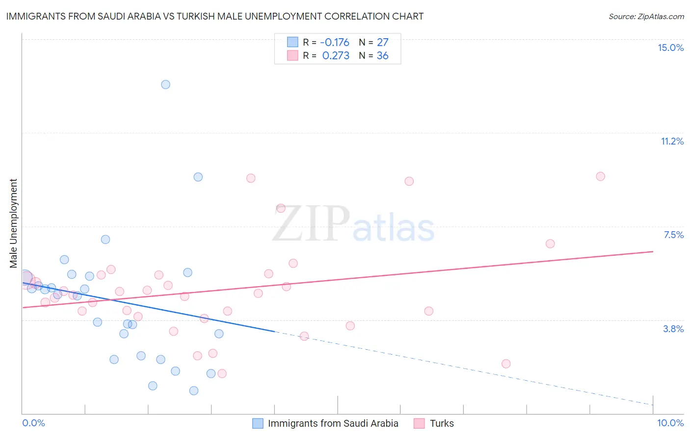
Task: Click the lowest blue data point
Action: click(x=194, y=390)
